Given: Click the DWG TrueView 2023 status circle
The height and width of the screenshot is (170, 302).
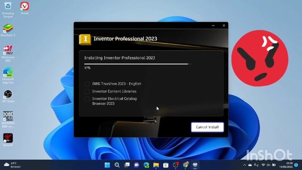Looking at the screenshot, I should tap(87, 84).
